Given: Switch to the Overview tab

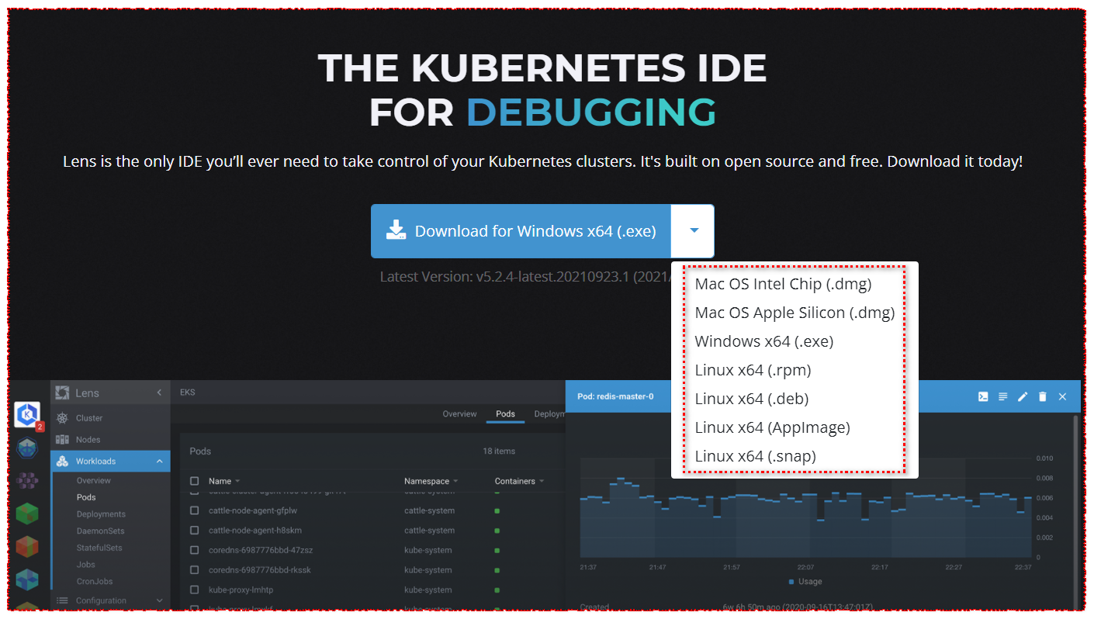Looking at the screenshot, I should pyautogui.click(x=459, y=413).
